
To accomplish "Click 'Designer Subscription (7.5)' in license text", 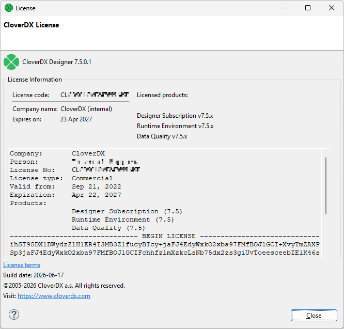I will (127, 211).
